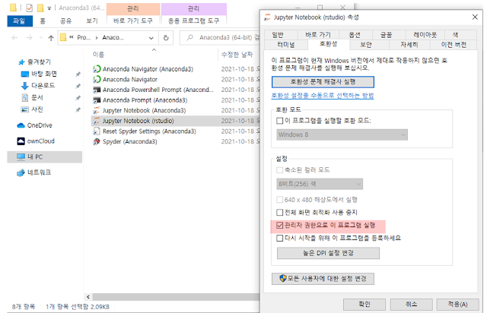Open the 이전 버전 tab
The image size is (487, 313).
(x=454, y=45)
